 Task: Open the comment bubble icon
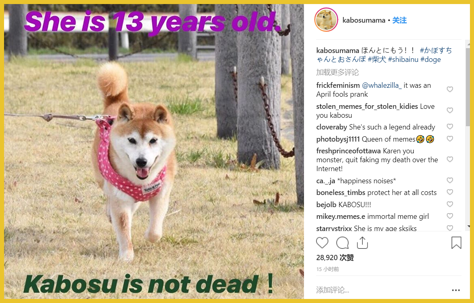(342, 243)
